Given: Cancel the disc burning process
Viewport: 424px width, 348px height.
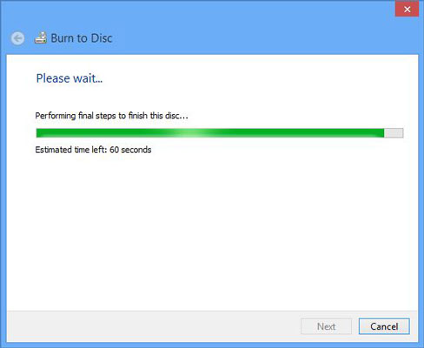Looking at the screenshot, I should [x=384, y=326].
